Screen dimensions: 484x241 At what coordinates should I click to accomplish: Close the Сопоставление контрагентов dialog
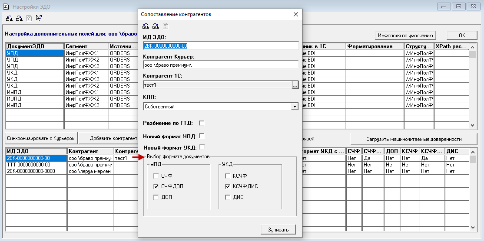click(296, 14)
